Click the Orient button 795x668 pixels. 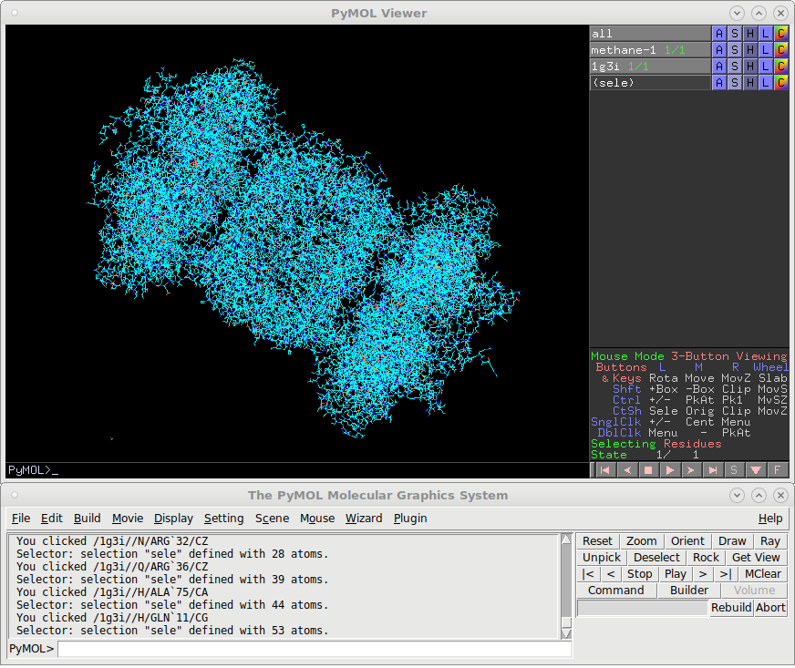(687, 540)
